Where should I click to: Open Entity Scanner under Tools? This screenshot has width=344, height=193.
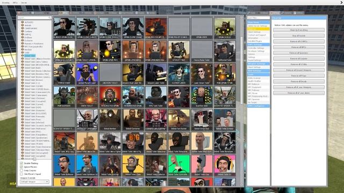[259, 78]
